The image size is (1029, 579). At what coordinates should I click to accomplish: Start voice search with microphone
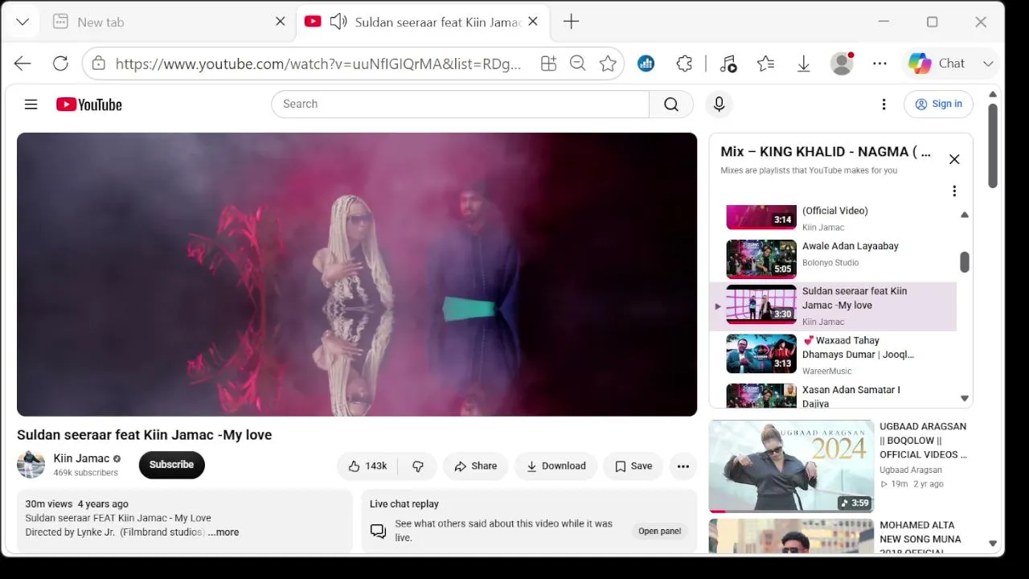tap(719, 104)
